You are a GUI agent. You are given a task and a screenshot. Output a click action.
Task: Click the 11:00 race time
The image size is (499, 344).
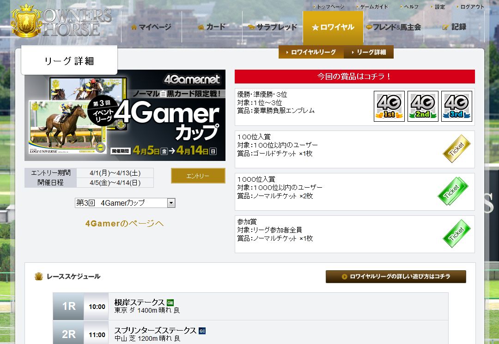(97, 335)
